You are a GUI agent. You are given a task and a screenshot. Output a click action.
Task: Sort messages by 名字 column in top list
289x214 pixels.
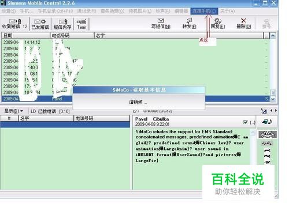(179, 36)
